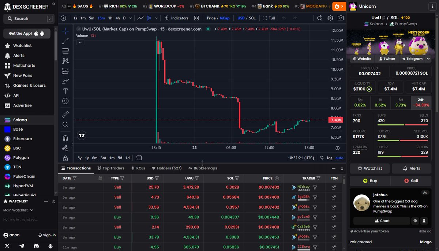Click the Search input field
Image resolution: width=439 pixels, height=251 pixels.
tap(29, 18)
